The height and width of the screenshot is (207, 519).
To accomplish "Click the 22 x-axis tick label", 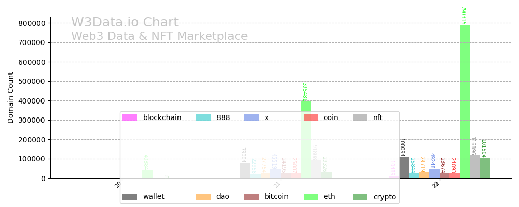I will click(437, 185).
